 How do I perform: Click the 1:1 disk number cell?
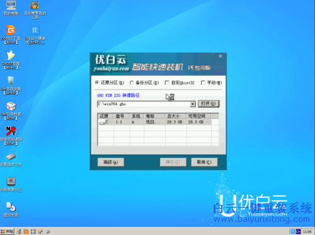click(119, 122)
